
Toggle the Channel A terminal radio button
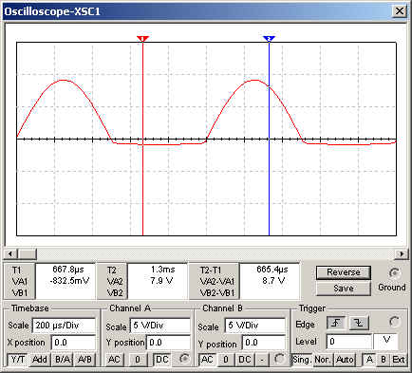(x=184, y=359)
